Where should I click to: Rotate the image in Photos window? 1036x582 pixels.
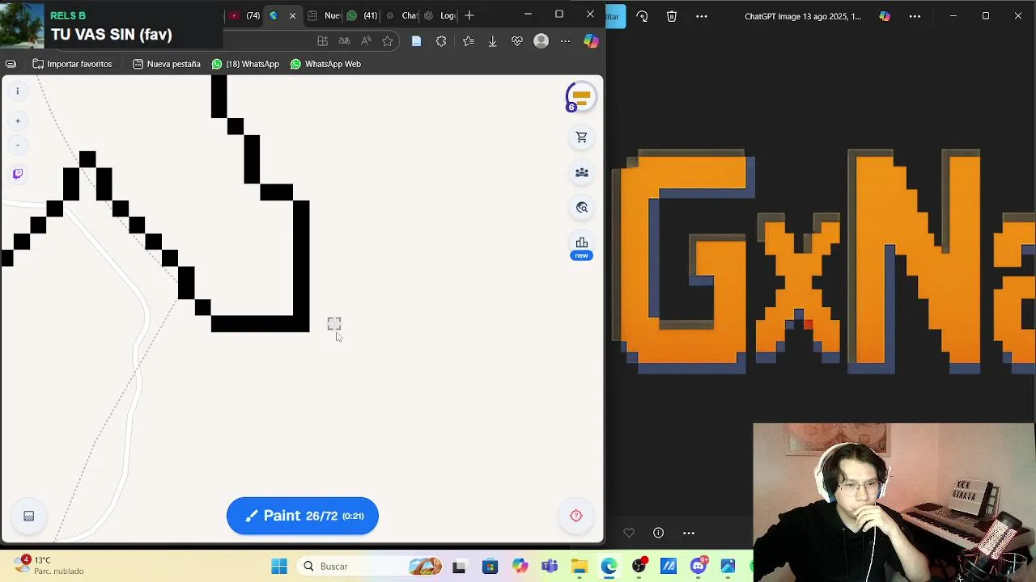click(642, 16)
